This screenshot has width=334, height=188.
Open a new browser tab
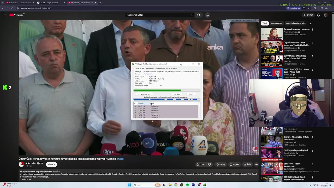tap(100, 3)
